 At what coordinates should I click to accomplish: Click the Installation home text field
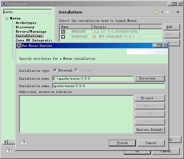tap(93, 78)
